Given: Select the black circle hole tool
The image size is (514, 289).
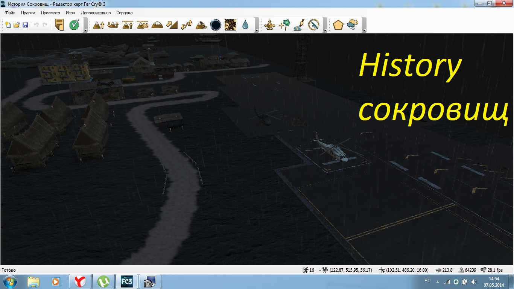Looking at the screenshot, I should coord(216,25).
